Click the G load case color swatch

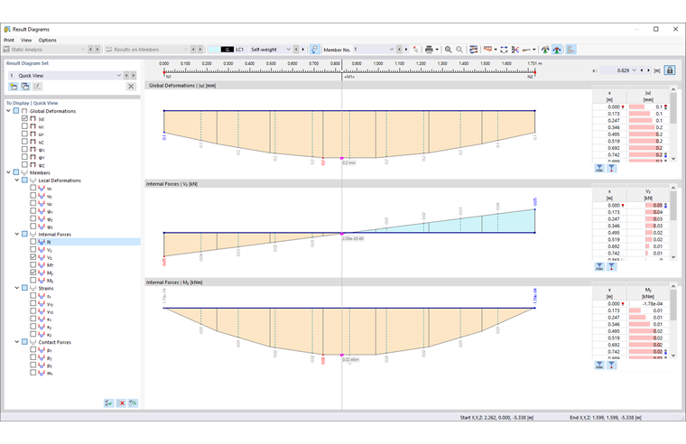click(227, 50)
